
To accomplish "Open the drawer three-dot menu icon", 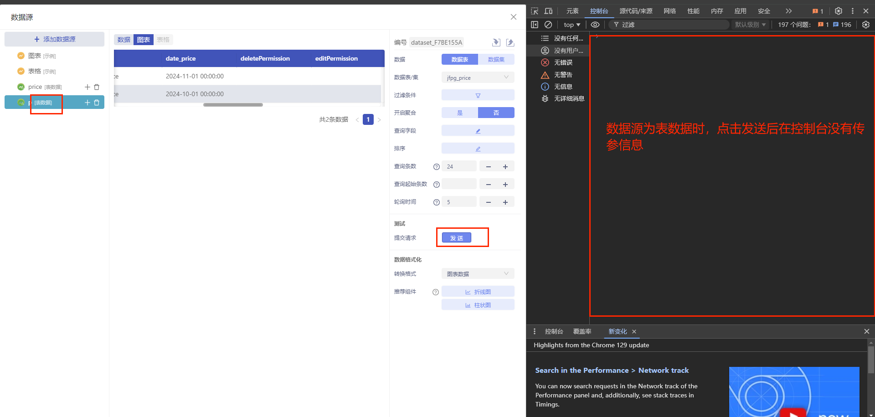I will coord(535,331).
